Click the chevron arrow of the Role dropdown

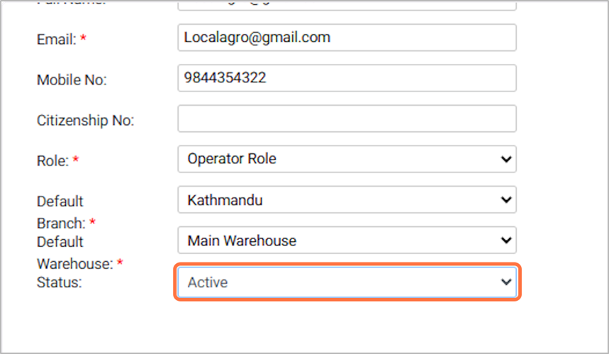click(x=505, y=160)
